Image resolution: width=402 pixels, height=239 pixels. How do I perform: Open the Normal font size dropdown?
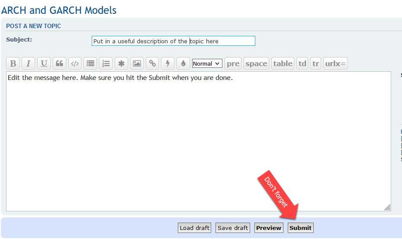(x=207, y=64)
